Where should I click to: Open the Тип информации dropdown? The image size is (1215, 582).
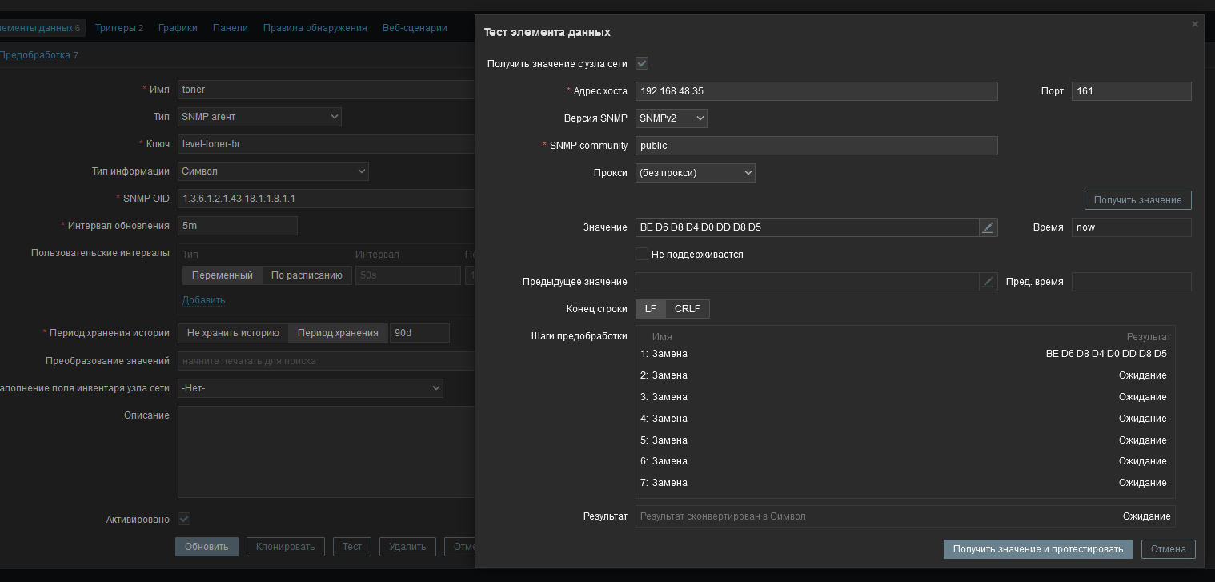tap(272, 171)
